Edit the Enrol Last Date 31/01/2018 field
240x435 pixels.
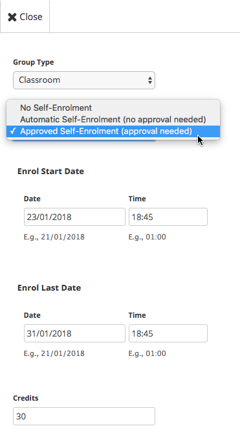(74, 333)
